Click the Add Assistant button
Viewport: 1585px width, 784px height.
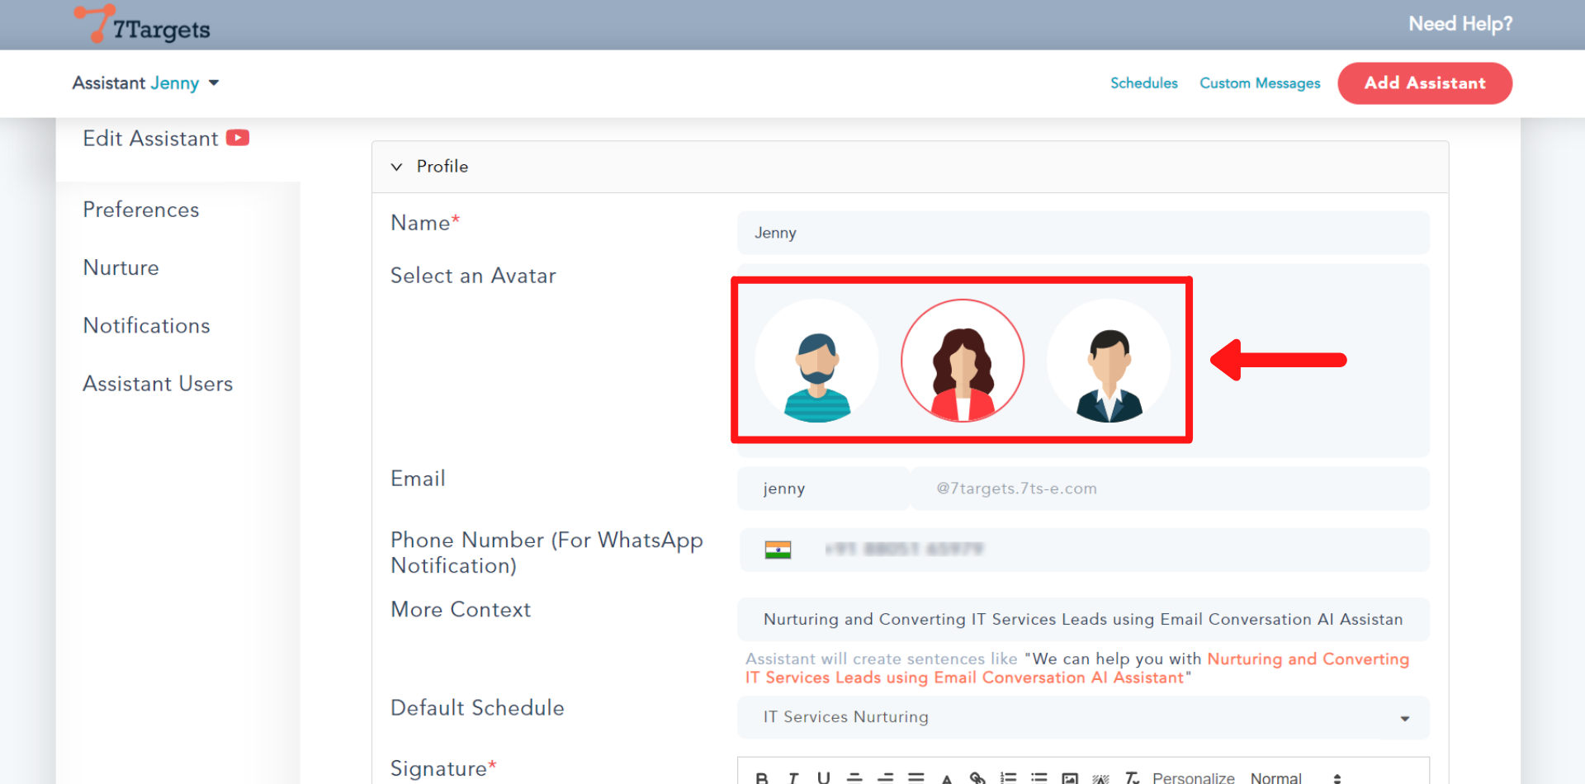click(1424, 83)
